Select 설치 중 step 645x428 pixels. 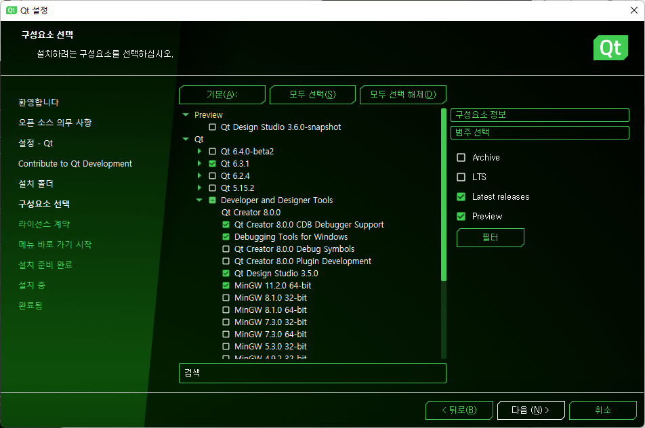point(32,285)
